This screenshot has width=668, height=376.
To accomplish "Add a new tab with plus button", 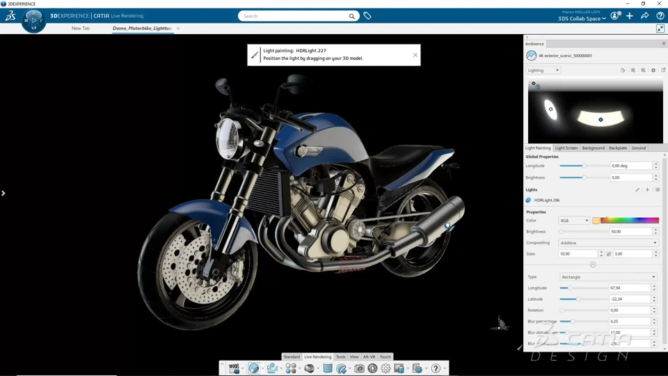I will coord(178,29).
